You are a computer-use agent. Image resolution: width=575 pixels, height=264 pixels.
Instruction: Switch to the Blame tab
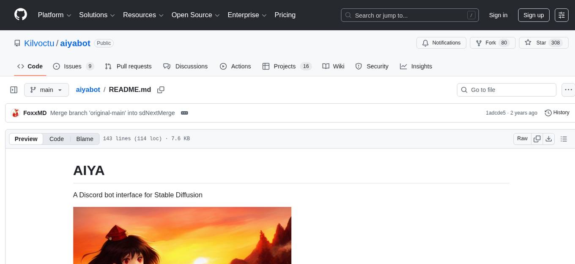pos(85,139)
